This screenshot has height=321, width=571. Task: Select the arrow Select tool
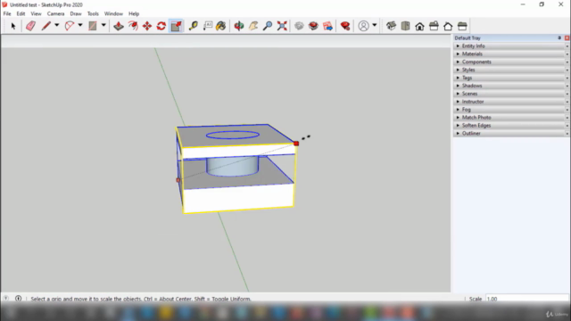[x=13, y=26]
